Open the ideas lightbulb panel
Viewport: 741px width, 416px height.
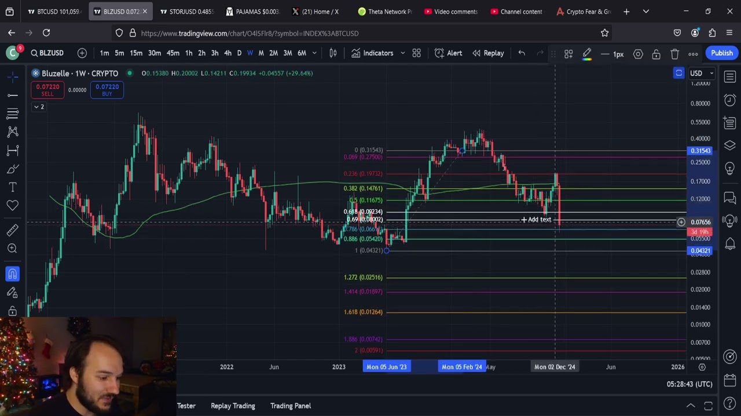pos(730,168)
